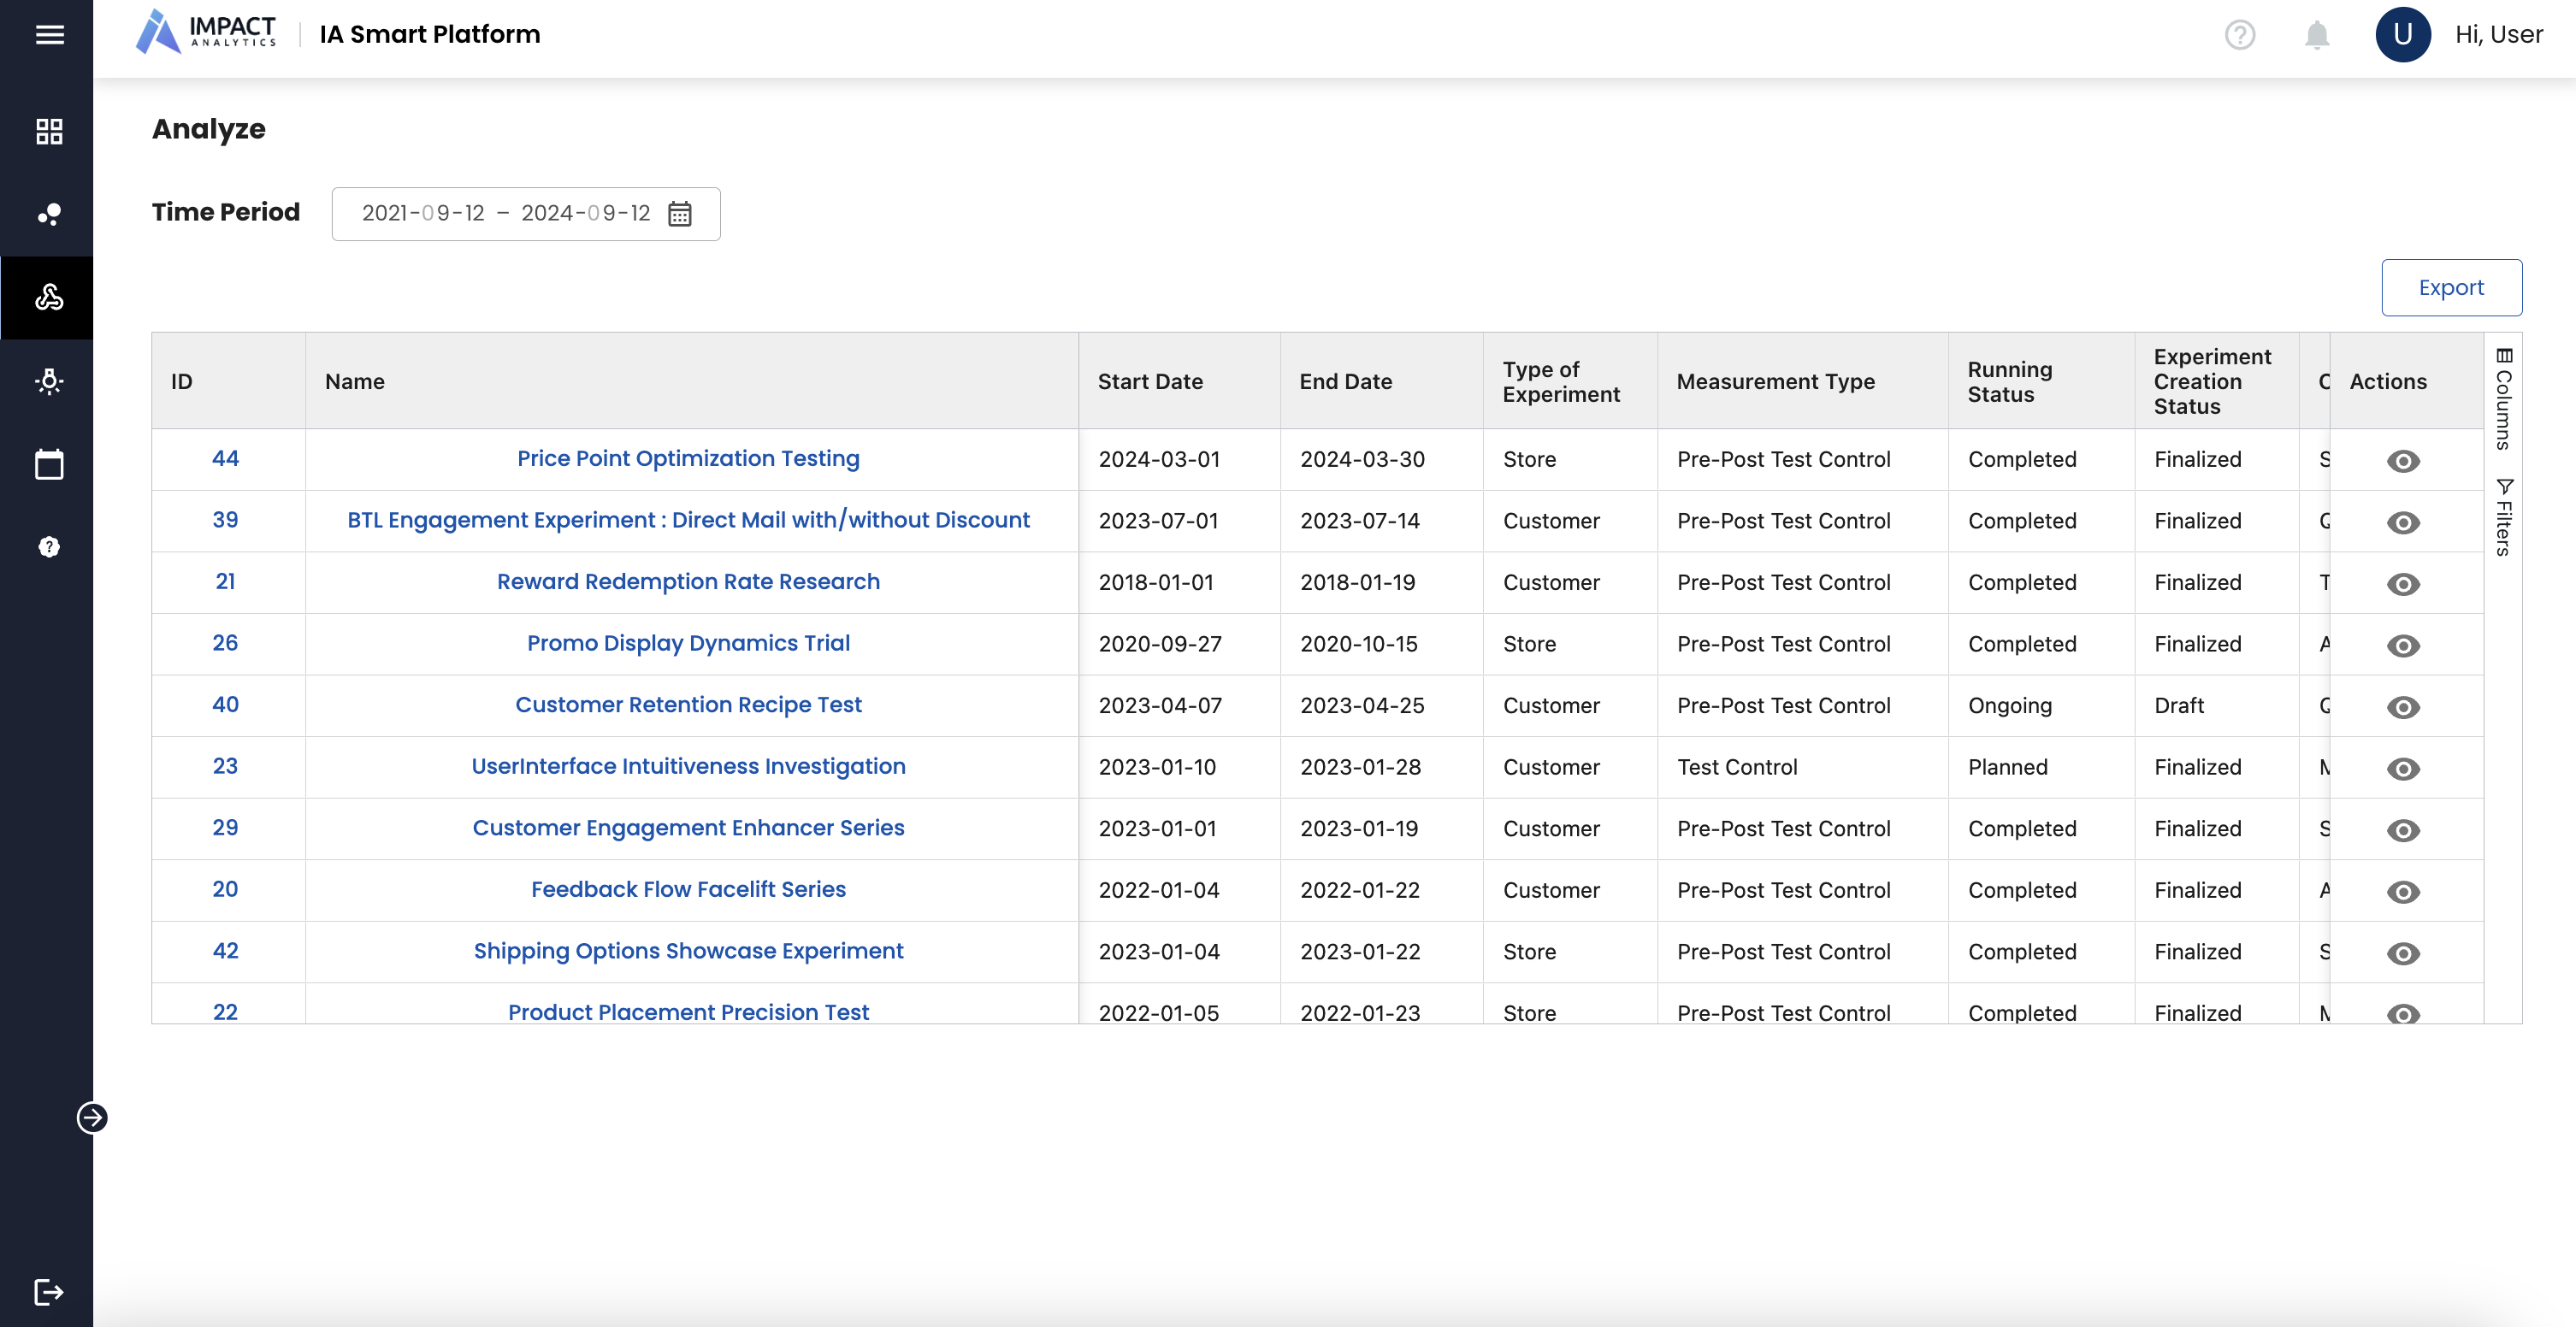The width and height of the screenshot is (2576, 1327).
Task: Click the bubbles sidebar icon
Action: 49,214
